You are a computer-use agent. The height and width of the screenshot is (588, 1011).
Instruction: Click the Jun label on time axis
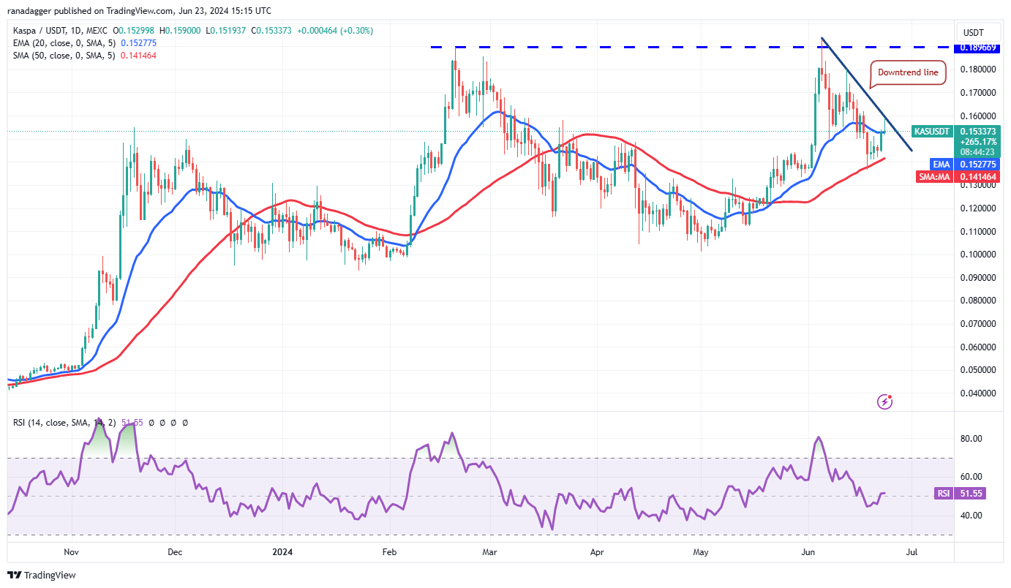[x=808, y=553]
